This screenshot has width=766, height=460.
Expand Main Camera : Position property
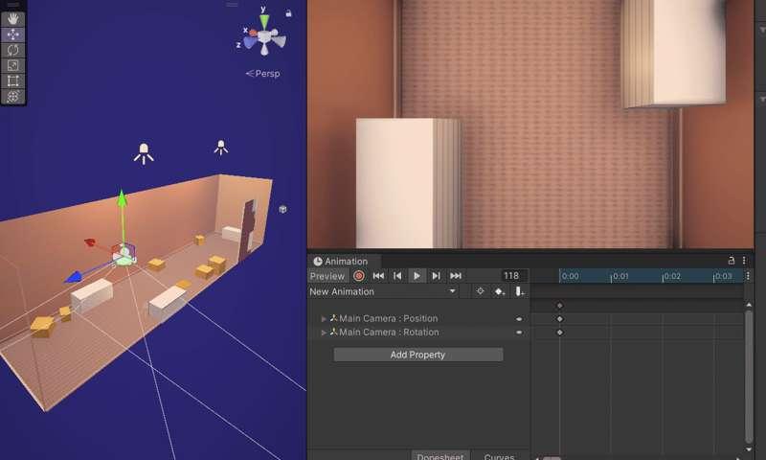[324, 319]
